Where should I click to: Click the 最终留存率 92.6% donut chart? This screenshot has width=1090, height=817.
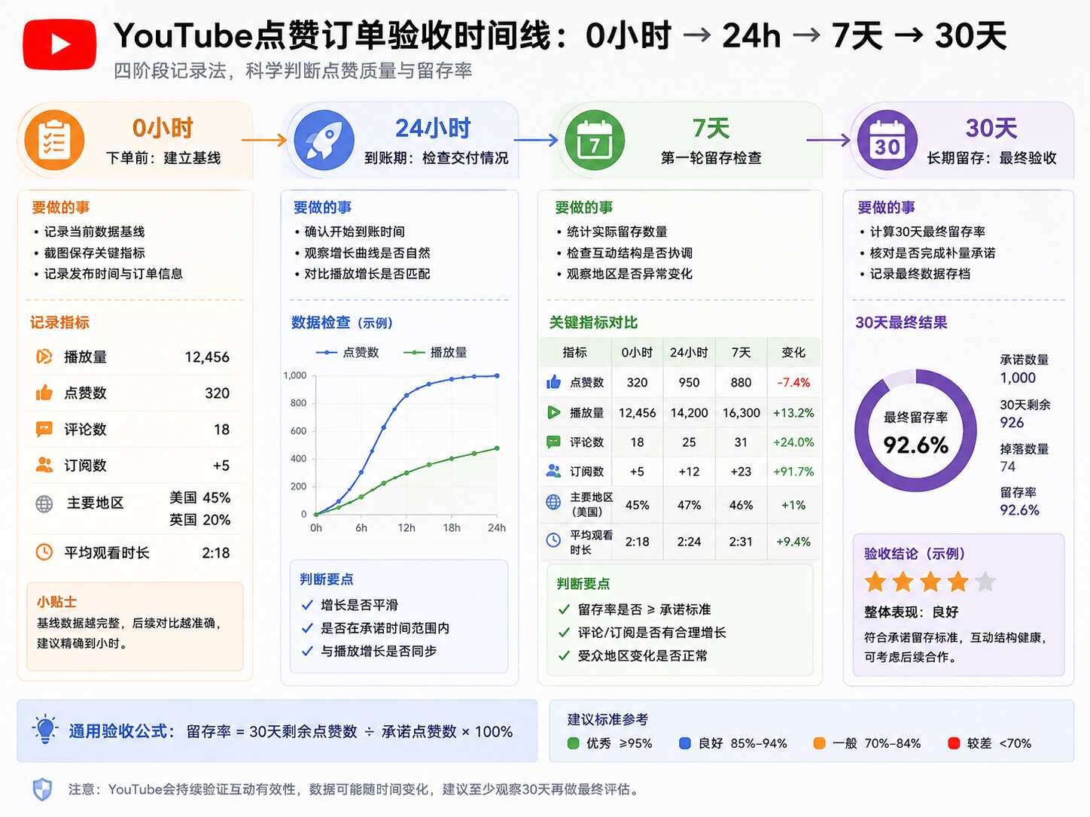point(915,431)
